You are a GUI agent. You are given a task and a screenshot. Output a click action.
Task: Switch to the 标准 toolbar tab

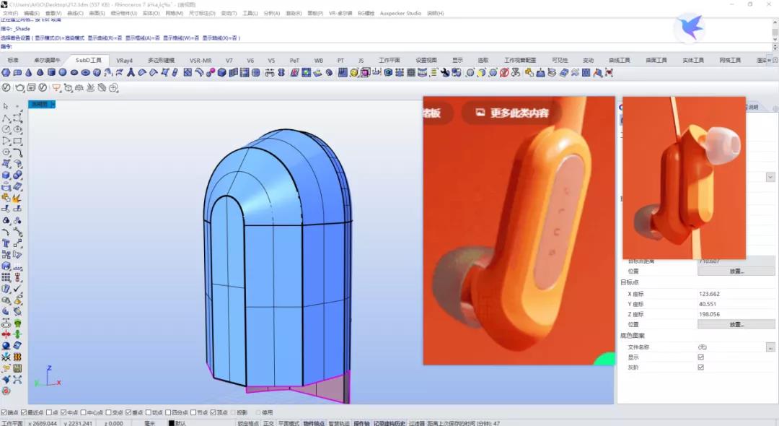click(x=13, y=60)
